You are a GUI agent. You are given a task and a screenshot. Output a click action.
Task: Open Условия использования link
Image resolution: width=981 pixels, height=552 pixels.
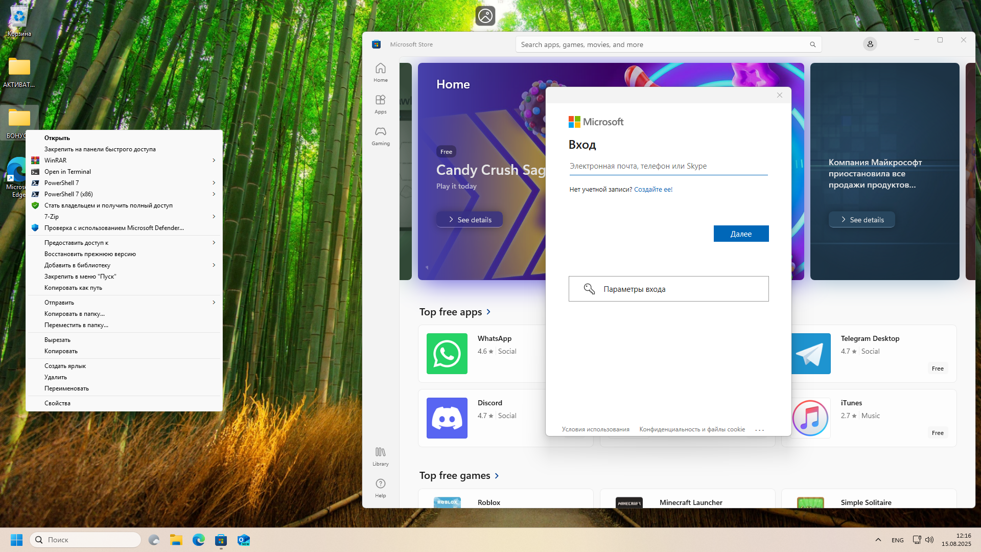pyautogui.click(x=595, y=429)
